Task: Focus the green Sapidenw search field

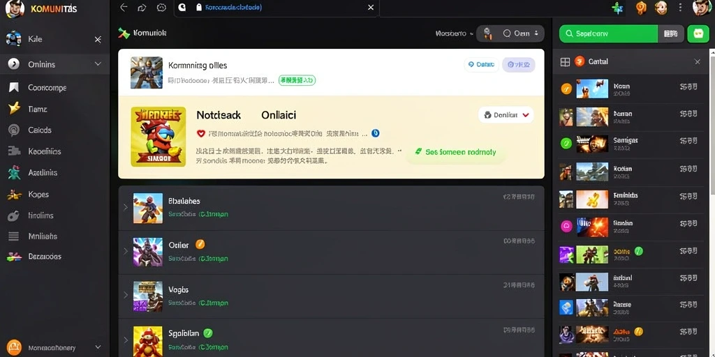Action: click(608, 33)
